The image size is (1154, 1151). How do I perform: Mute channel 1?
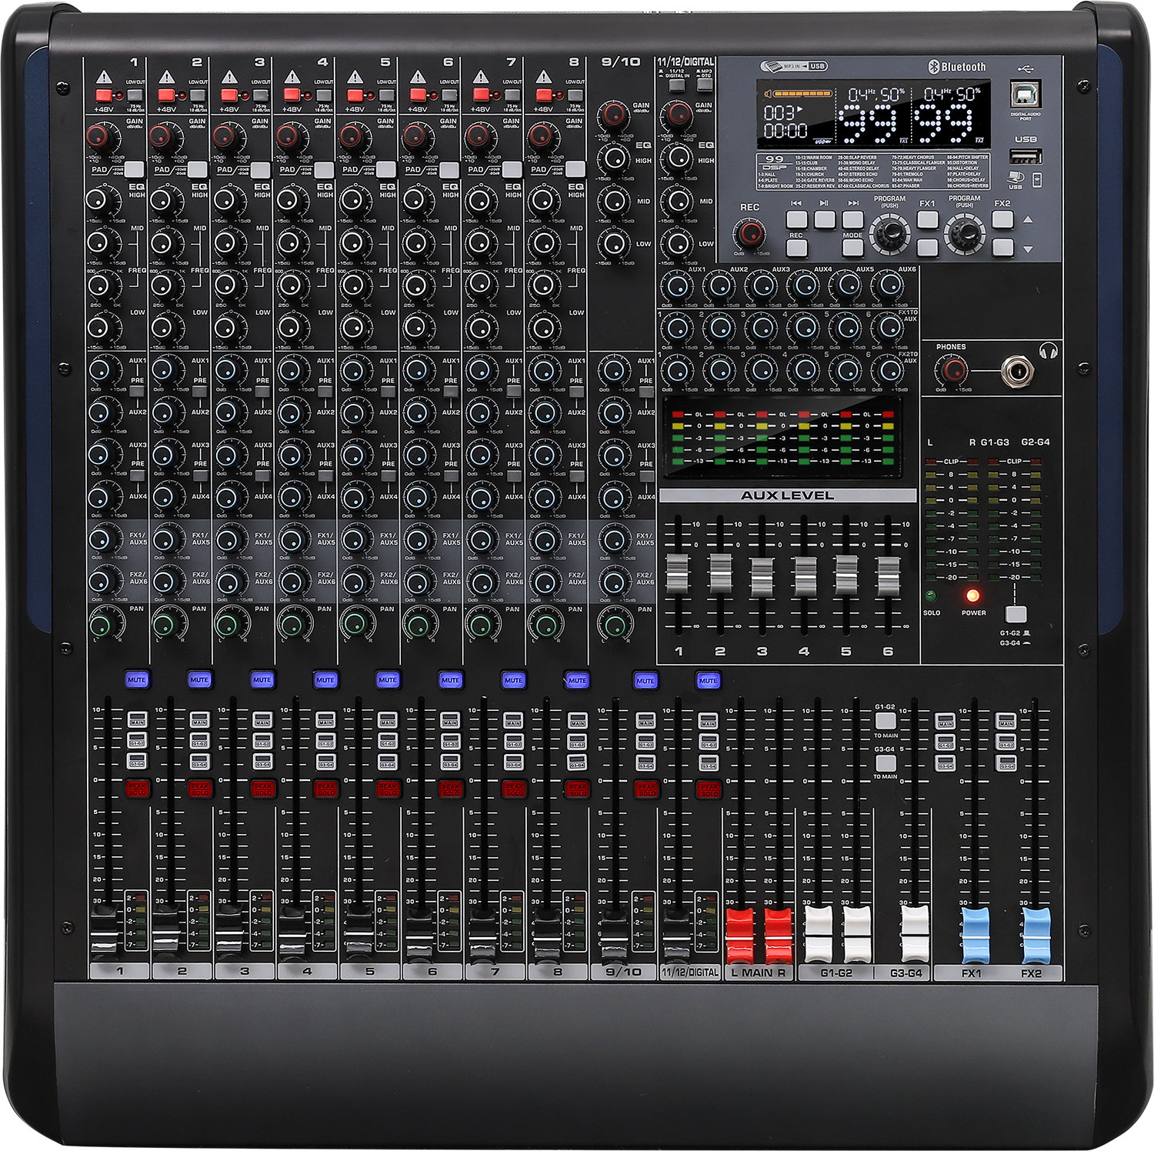tap(136, 679)
